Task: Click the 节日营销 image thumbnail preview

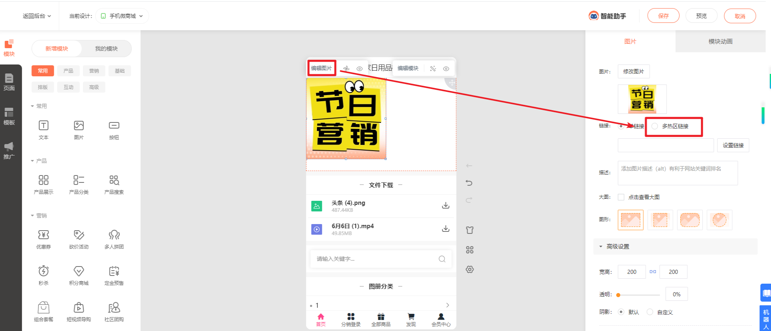Action: tap(642, 99)
